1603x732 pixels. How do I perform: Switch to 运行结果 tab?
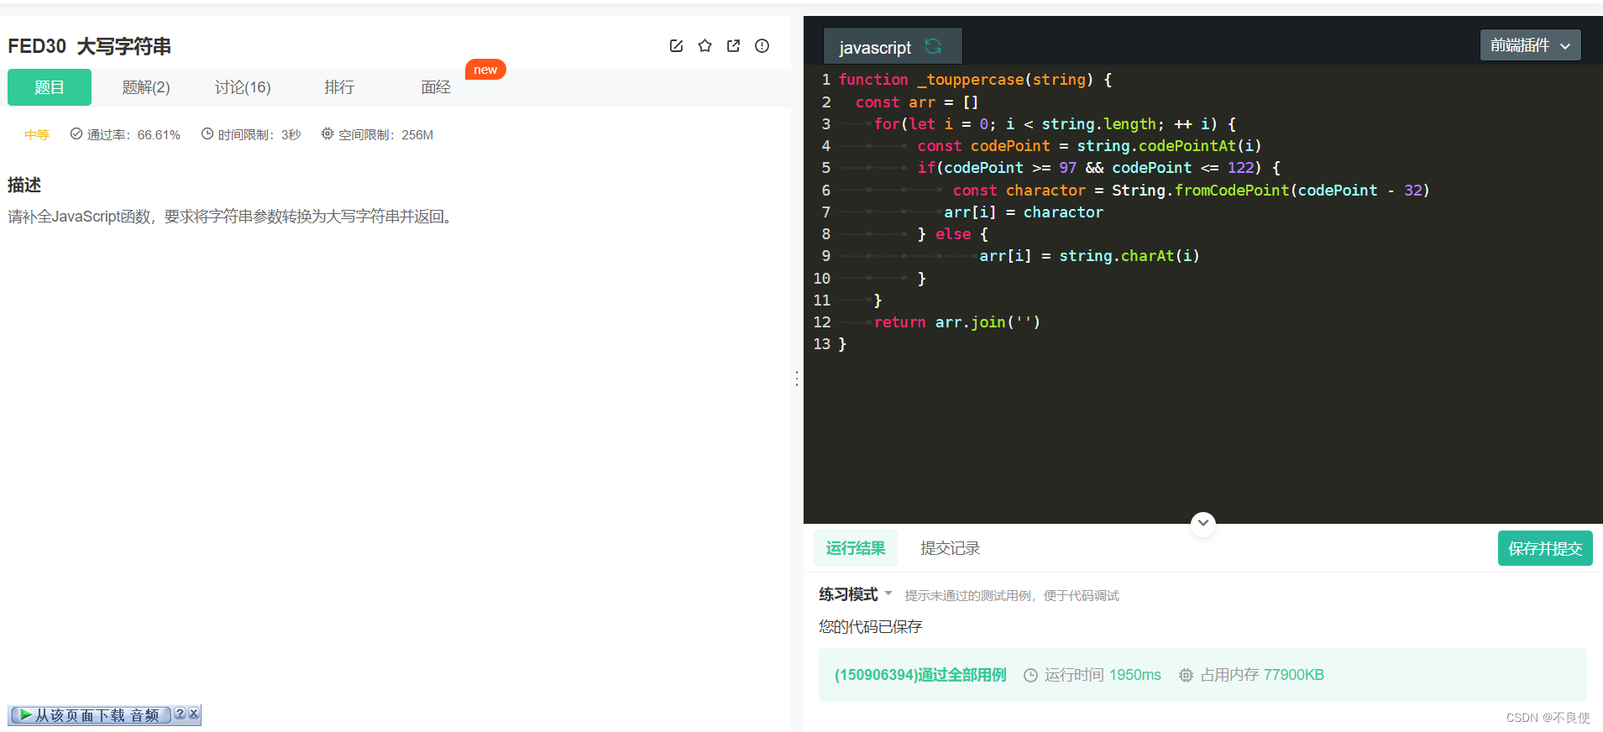[856, 548]
